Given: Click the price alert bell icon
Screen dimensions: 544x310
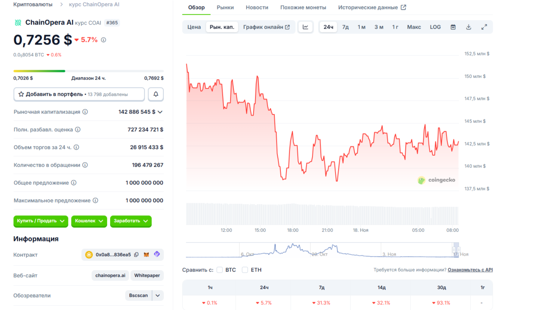Looking at the screenshot, I should 156,94.
